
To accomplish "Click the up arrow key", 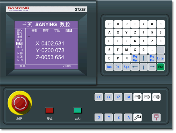I will point(143,58).
